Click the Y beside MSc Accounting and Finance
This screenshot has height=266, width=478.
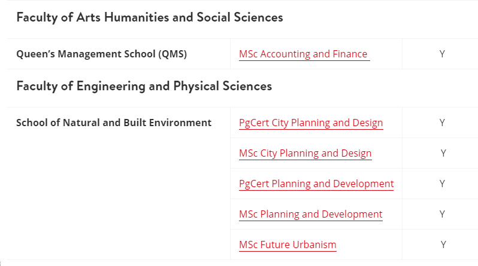[x=442, y=54]
